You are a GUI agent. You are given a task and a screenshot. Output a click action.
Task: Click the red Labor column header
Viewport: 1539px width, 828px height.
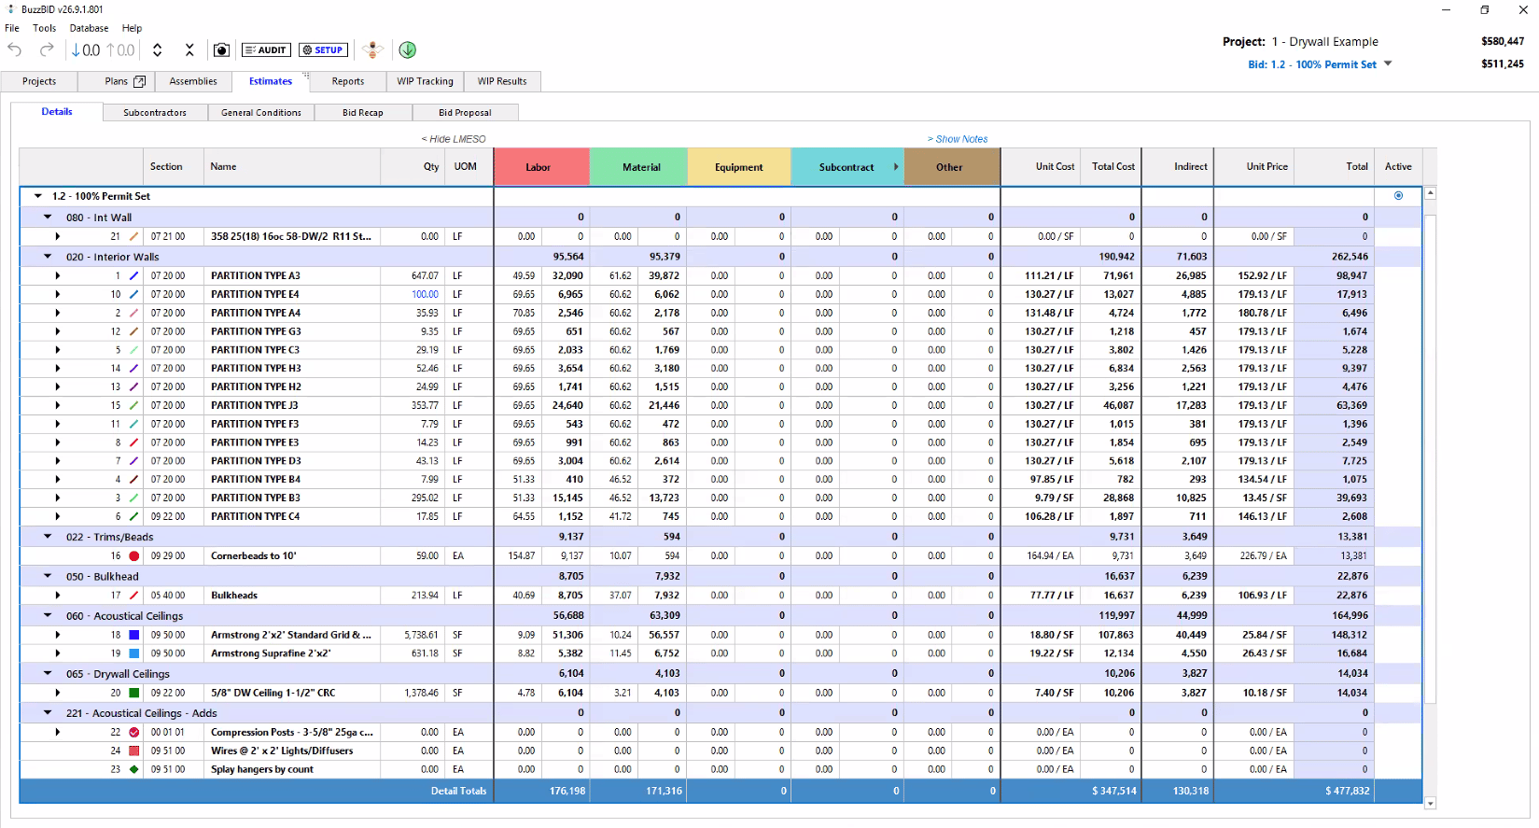click(541, 167)
